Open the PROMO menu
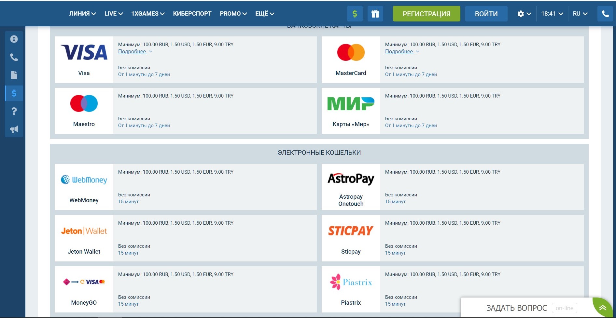616x318 pixels. click(233, 14)
